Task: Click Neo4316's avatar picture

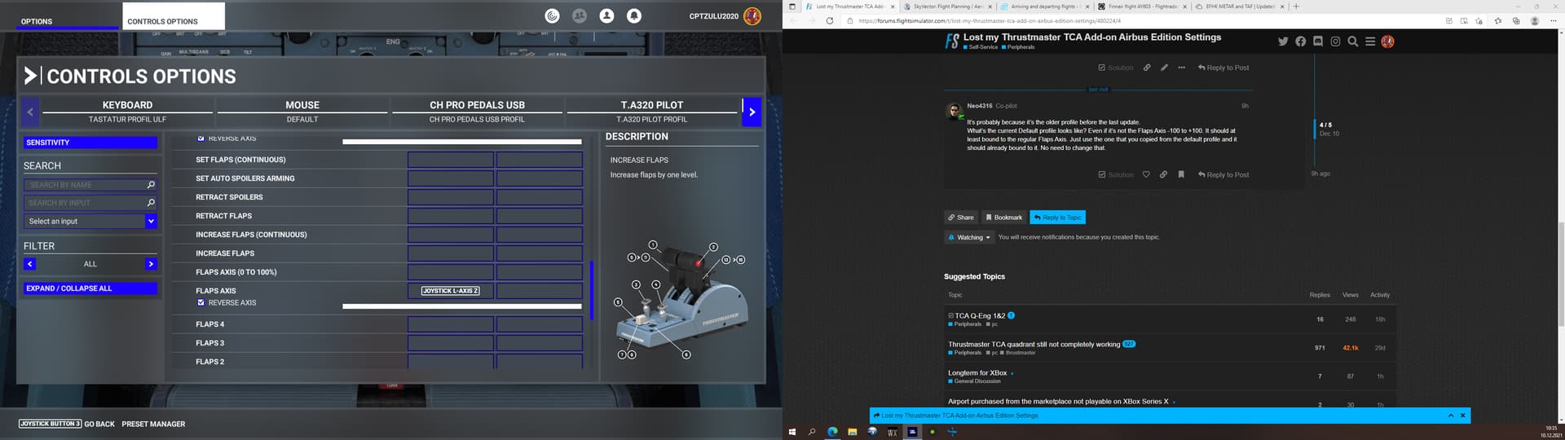Action: coord(953,111)
